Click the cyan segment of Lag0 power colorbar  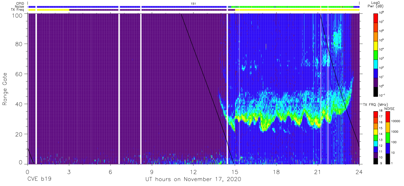(376, 64)
